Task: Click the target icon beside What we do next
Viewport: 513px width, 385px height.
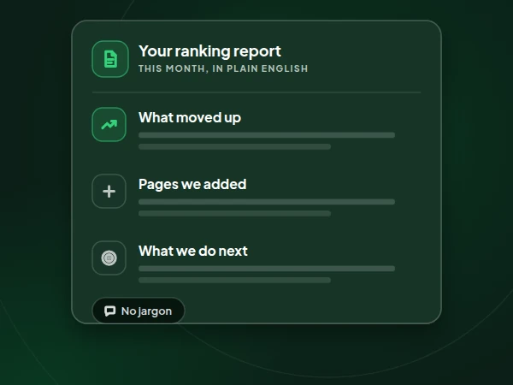Action: (x=109, y=258)
